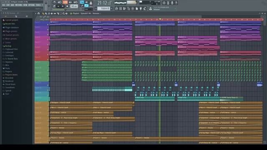Screen dimensions: 267x150
Task: Open the Mixer window from main toolbar
Action: coord(133,8)
